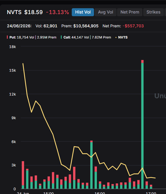
Task: Click the Net Prem -$557,703 value
Action: tap(123, 26)
